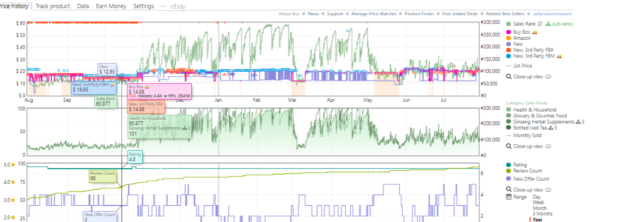The image size is (633, 222).
Task: Click the orange Amazon legend dot
Action: pyautogui.click(x=508, y=38)
